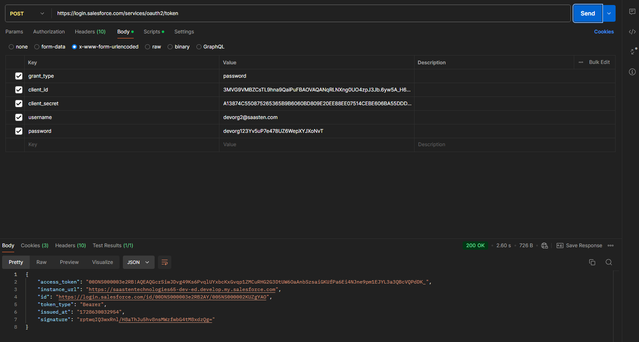Open search in response body
Image resolution: width=639 pixels, height=342 pixels.
[x=608, y=262]
